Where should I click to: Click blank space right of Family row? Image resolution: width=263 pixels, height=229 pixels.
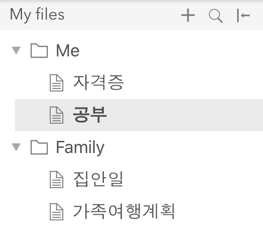pos(183,147)
